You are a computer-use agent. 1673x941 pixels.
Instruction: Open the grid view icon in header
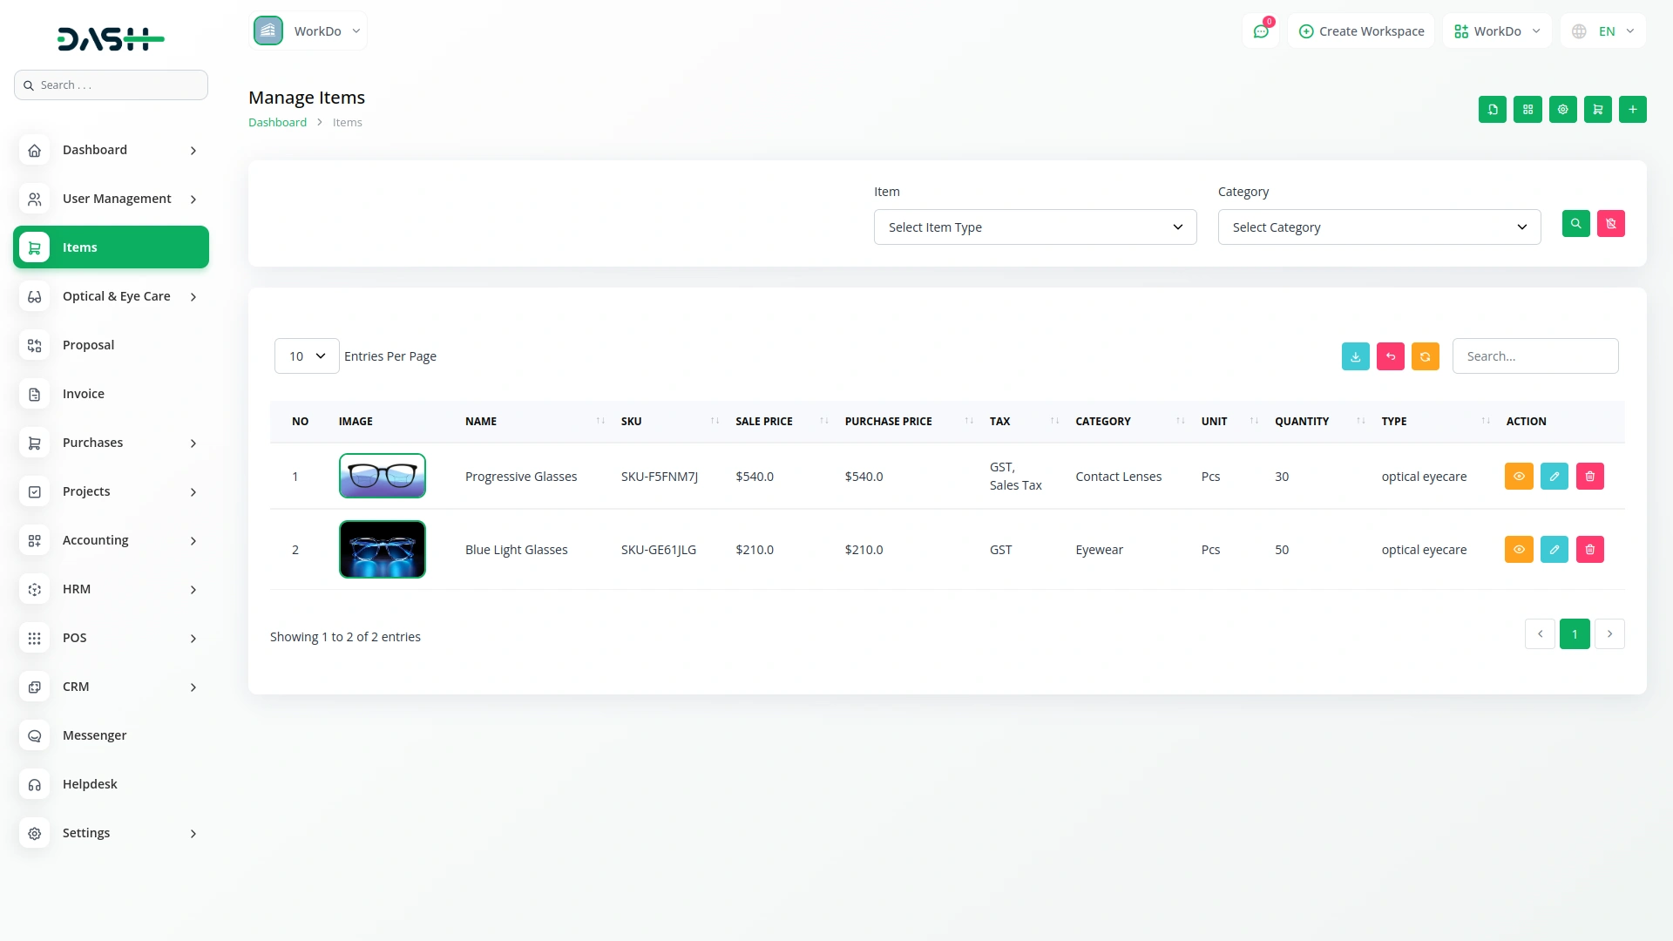coord(1527,110)
